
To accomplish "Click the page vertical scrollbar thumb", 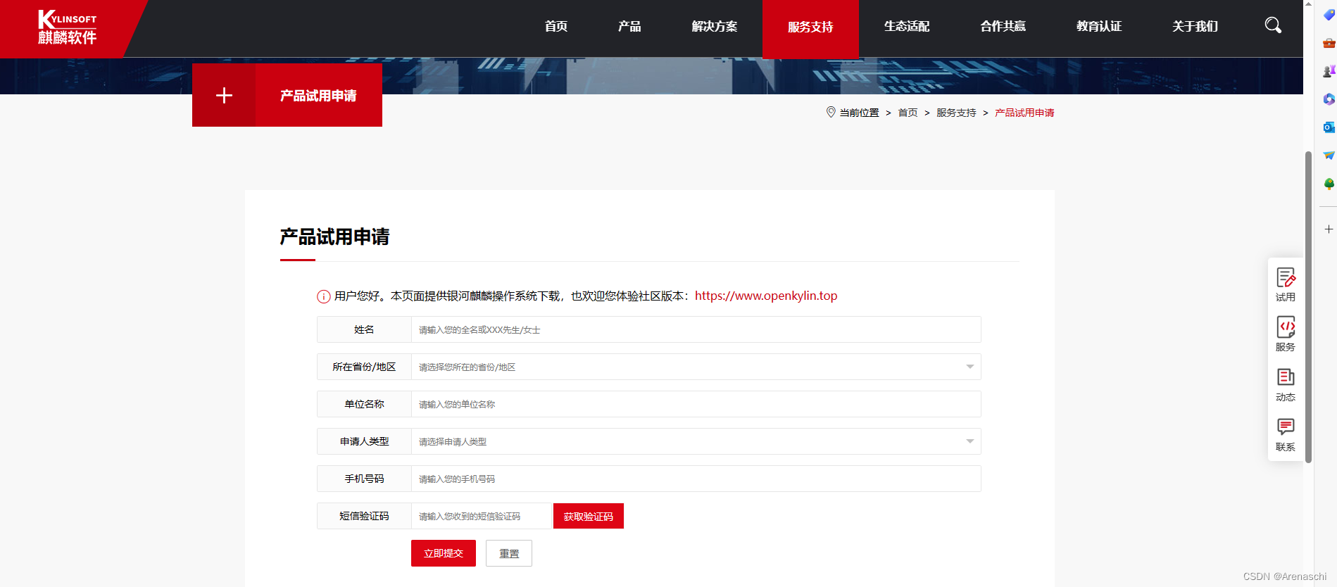I will click(x=1308, y=307).
